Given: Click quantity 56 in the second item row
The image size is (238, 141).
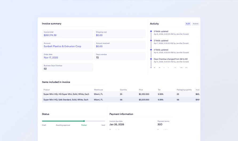Looking at the screenshot, I should point(121,100).
